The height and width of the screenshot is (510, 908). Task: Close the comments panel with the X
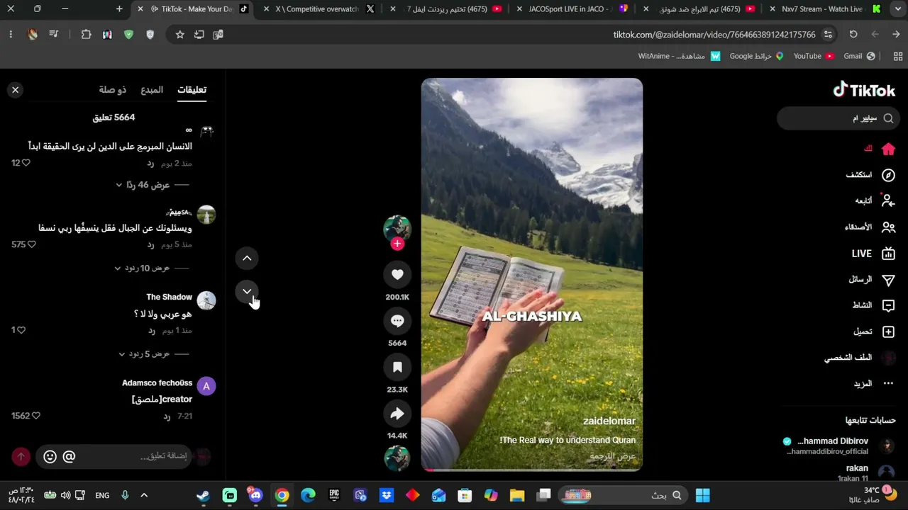pos(15,90)
